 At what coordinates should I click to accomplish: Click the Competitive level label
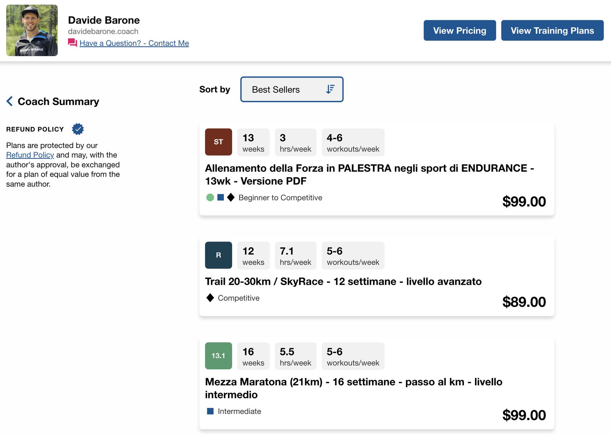[x=239, y=298]
